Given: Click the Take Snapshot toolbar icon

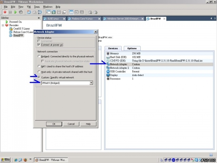Looking at the screenshot, I should coord(29,12).
